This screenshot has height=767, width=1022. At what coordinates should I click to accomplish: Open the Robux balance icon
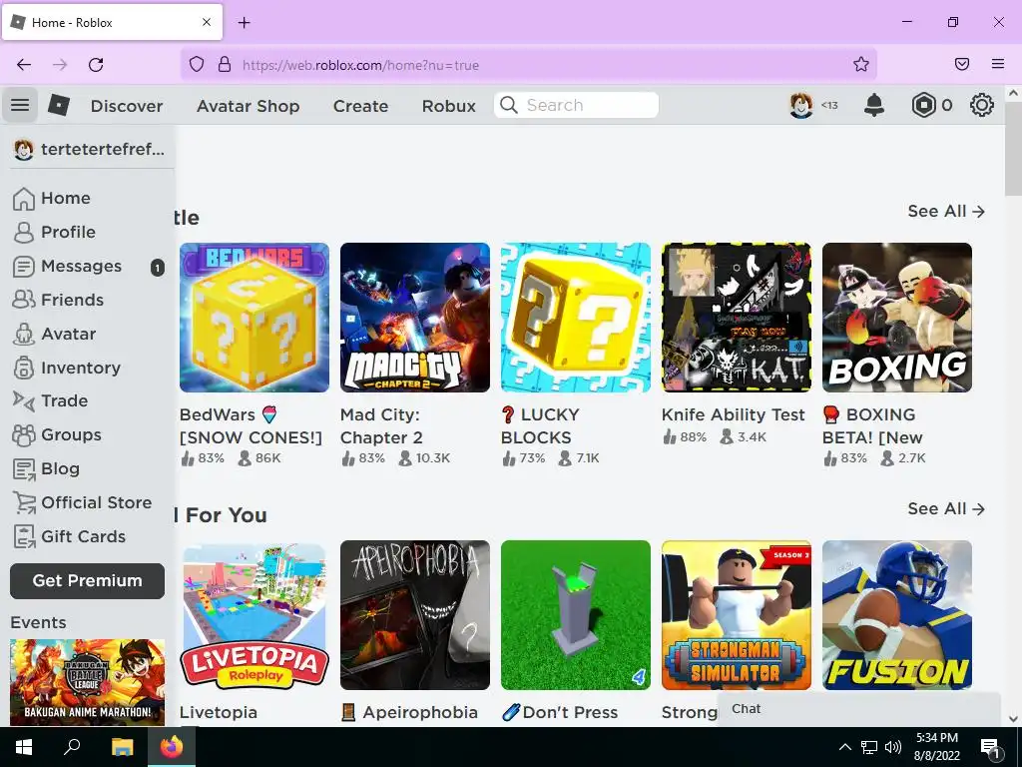[x=923, y=105]
